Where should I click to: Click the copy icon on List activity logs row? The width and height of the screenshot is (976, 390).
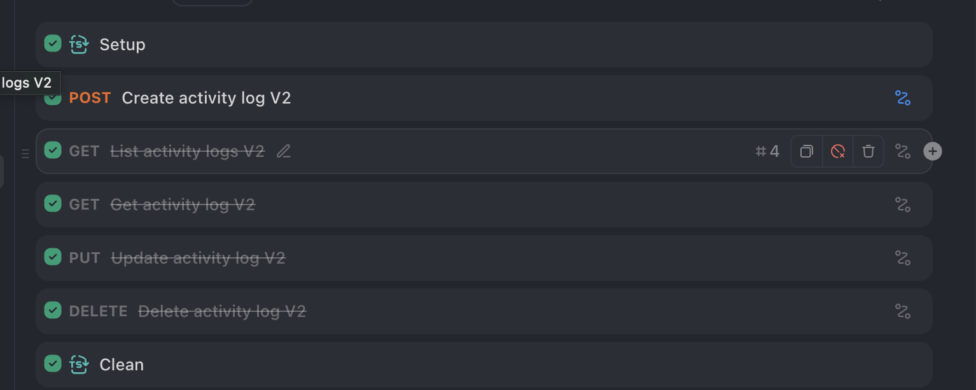[807, 151]
